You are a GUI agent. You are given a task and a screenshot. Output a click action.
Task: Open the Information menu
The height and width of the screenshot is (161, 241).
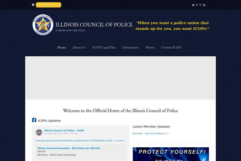click(x=131, y=47)
